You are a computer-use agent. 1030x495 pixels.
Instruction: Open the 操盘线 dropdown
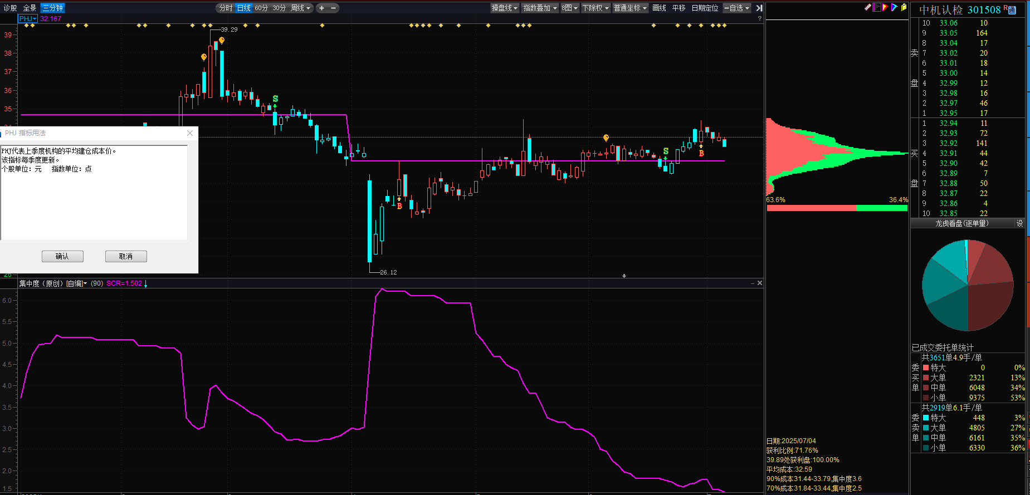click(x=505, y=8)
